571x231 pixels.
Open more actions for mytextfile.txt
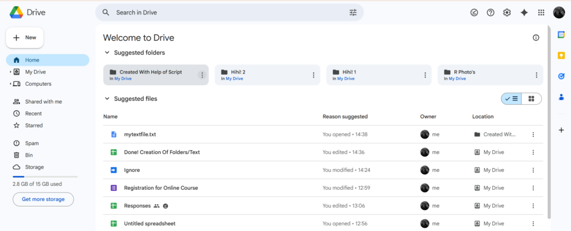coord(533,134)
